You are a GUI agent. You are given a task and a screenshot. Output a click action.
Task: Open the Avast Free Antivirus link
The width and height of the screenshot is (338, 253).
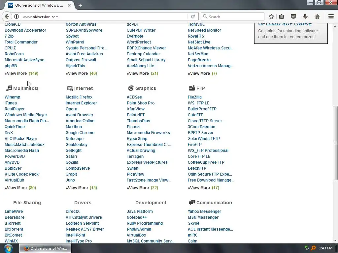pos(84,54)
